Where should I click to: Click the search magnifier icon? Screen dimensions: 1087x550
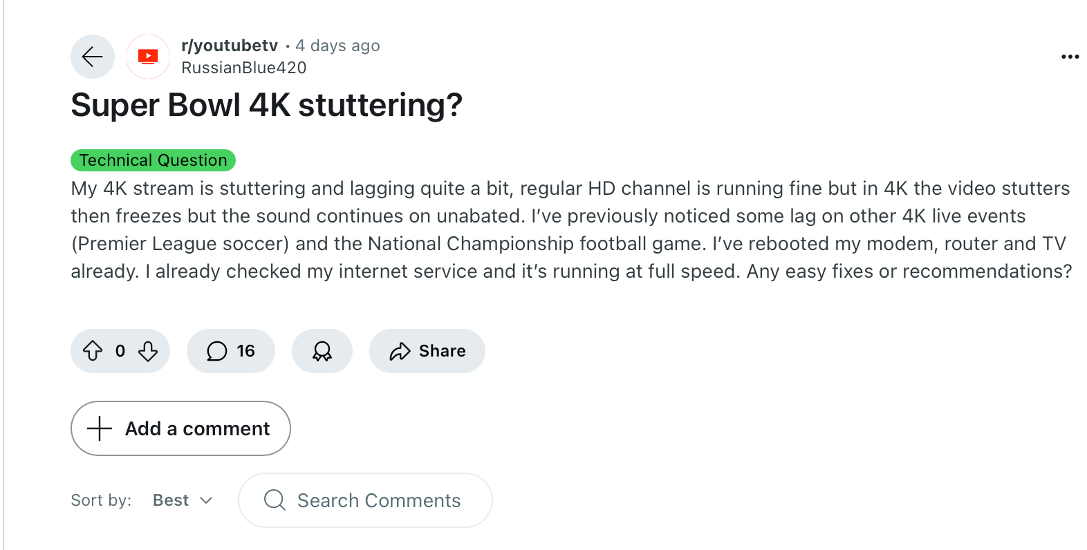pyautogui.click(x=275, y=500)
